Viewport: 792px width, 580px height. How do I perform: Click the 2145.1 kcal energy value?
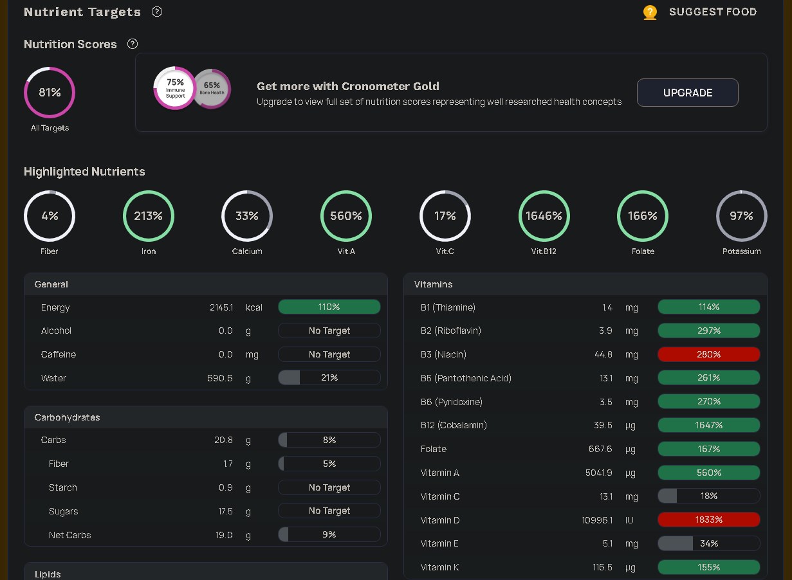pyautogui.click(x=221, y=307)
